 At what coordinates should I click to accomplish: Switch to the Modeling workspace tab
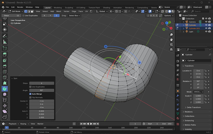[x=58, y=8]
